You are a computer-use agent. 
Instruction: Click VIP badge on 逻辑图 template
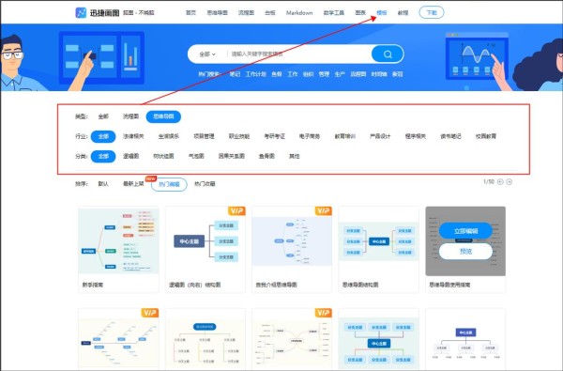coord(236,210)
